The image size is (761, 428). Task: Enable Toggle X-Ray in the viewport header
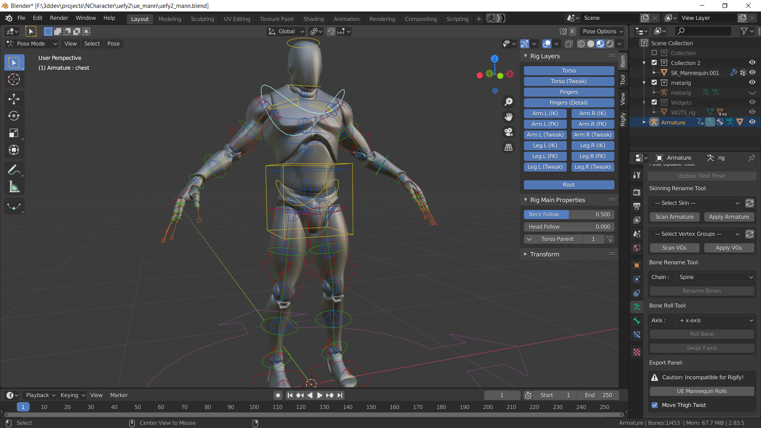(x=569, y=44)
